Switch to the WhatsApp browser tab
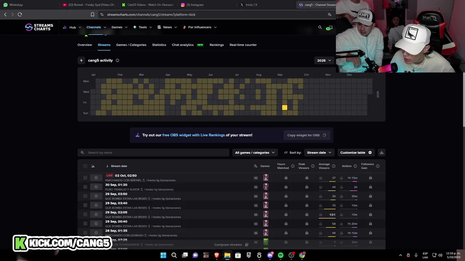 29,5
